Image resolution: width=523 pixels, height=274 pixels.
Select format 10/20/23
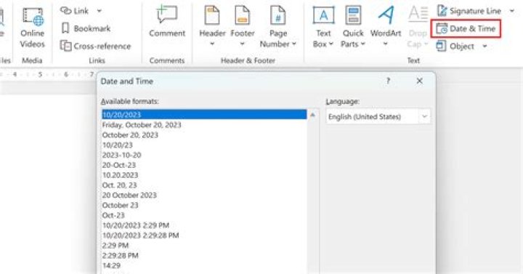tap(204, 145)
